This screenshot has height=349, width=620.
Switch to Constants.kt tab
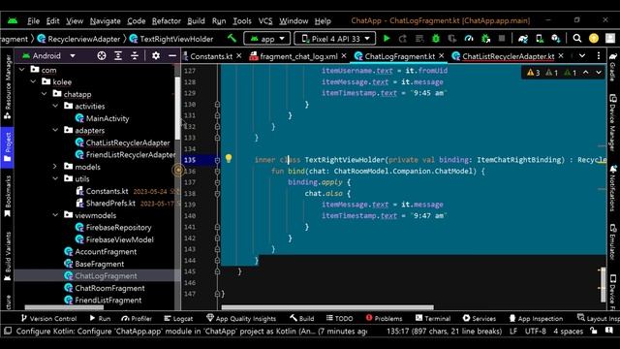click(x=211, y=56)
